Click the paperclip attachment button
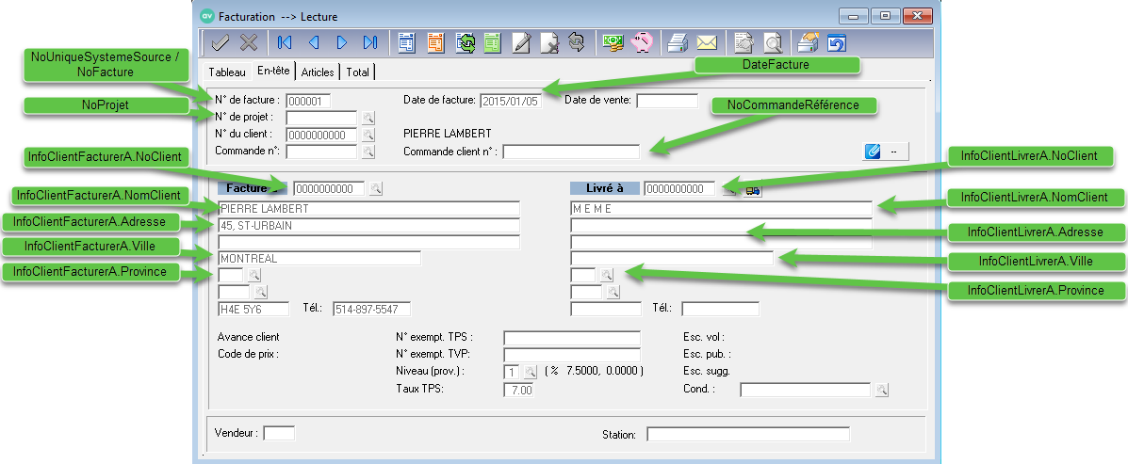The image size is (1128, 464). click(x=873, y=151)
